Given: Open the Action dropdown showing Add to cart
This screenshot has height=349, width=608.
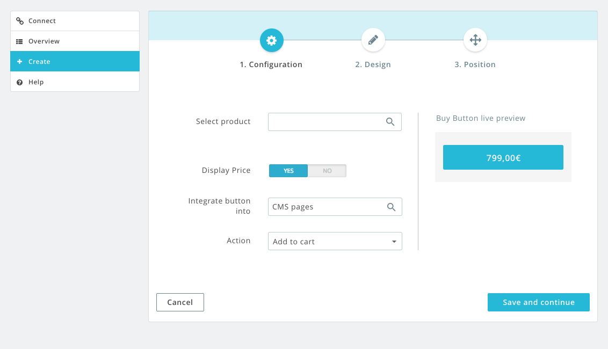Looking at the screenshot, I should 328,242.
